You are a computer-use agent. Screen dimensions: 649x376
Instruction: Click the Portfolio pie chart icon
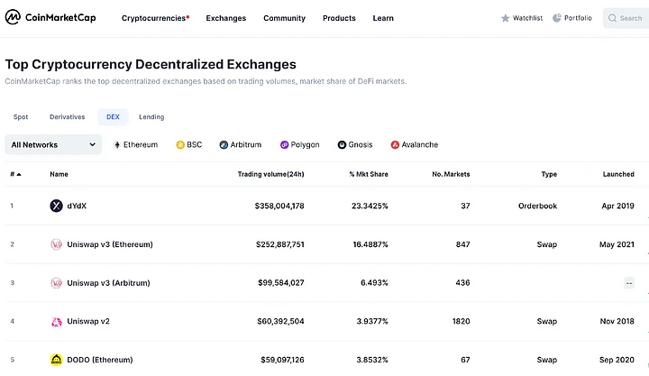(557, 18)
